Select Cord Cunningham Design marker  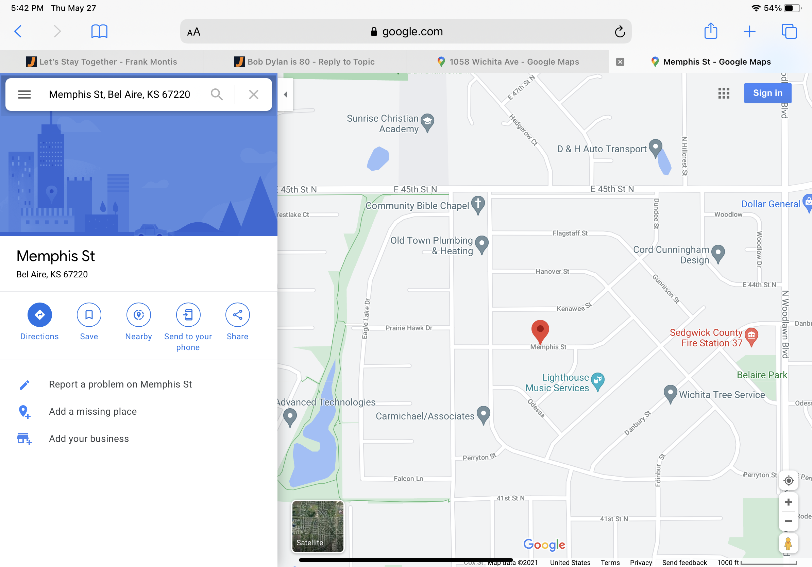(x=717, y=255)
